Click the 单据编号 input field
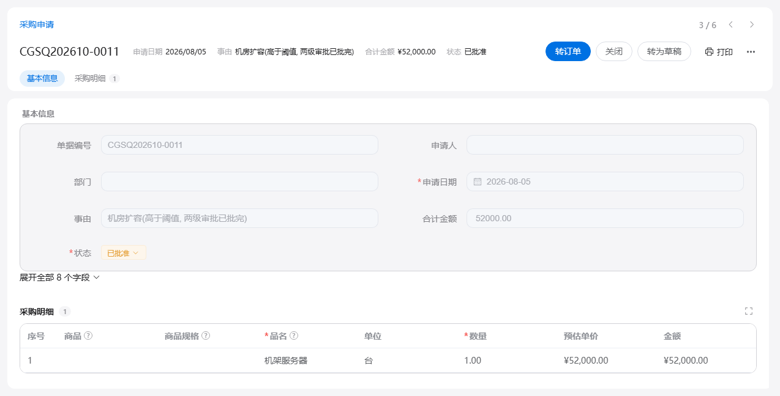The height and width of the screenshot is (396, 780). [x=239, y=145]
